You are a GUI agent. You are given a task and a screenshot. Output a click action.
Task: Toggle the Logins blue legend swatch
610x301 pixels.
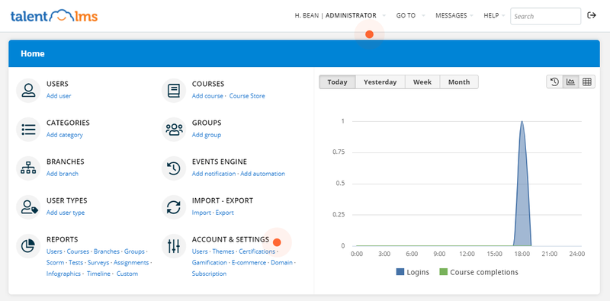(x=400, y=272)
